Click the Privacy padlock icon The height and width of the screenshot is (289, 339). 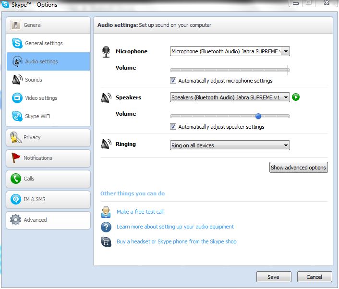point(15,137)
